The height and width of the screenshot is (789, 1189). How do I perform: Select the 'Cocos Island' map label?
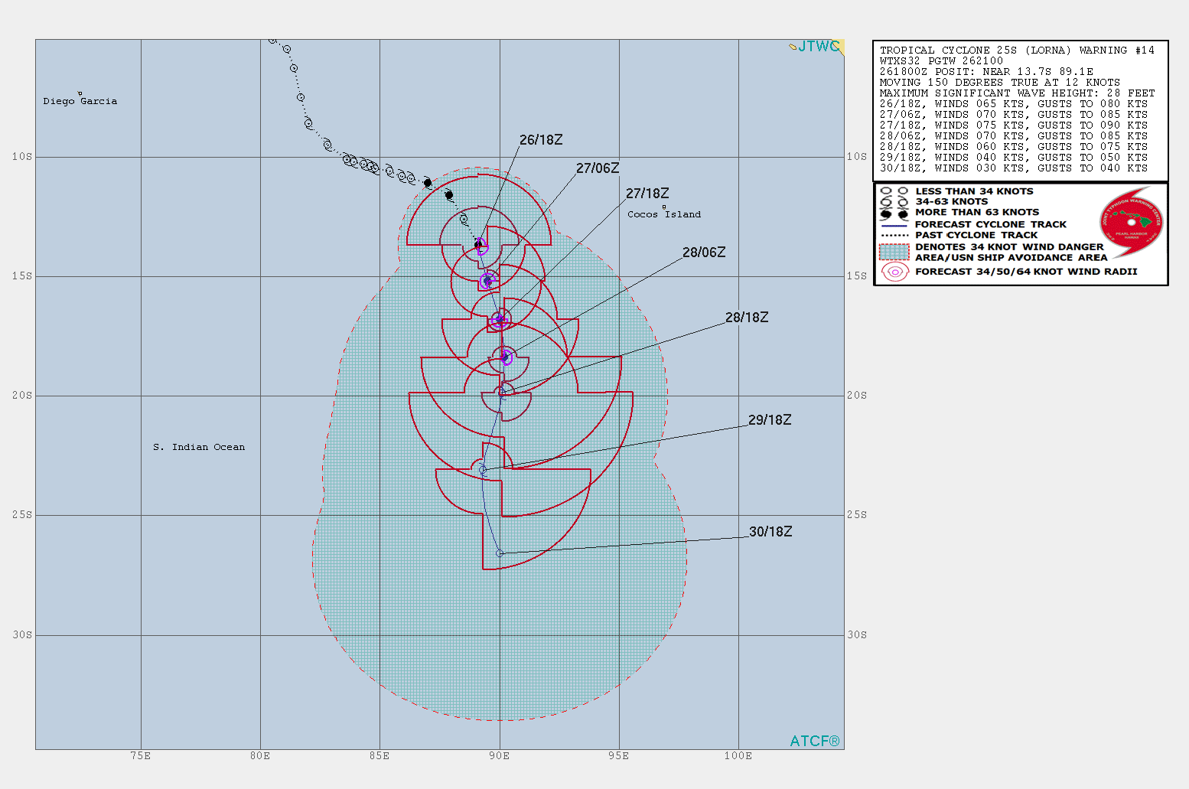point(663,214)
